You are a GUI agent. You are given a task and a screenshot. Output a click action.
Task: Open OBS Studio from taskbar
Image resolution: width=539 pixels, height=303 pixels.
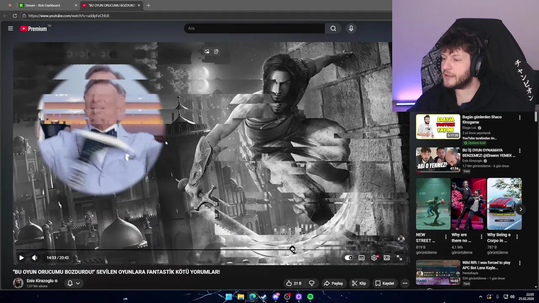287,297
